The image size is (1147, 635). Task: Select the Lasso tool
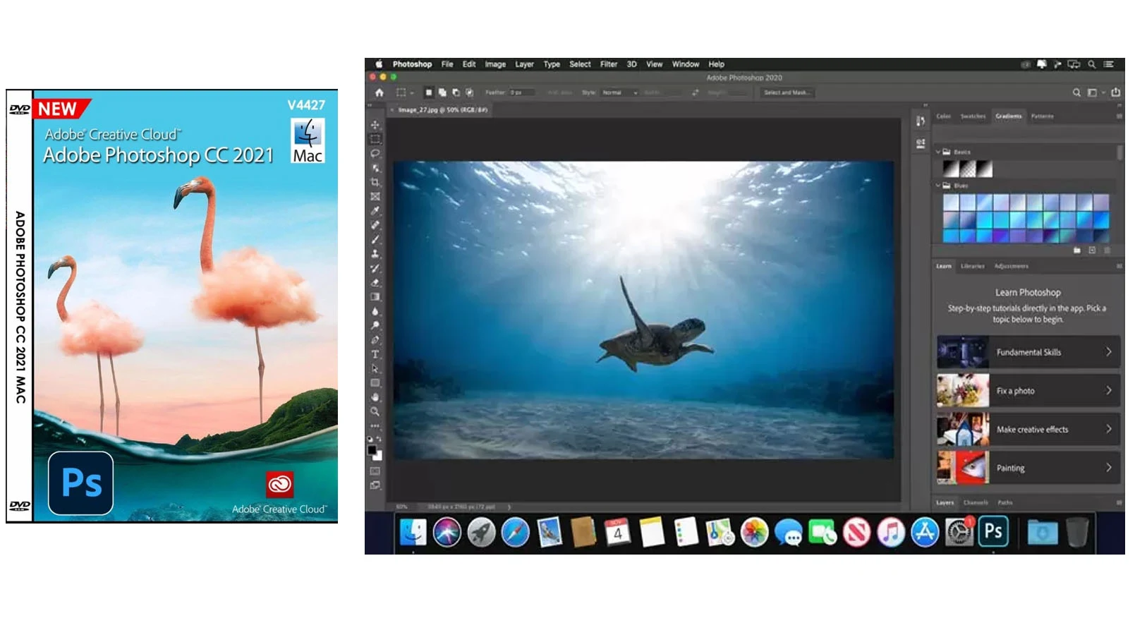(x=375, y=153)
